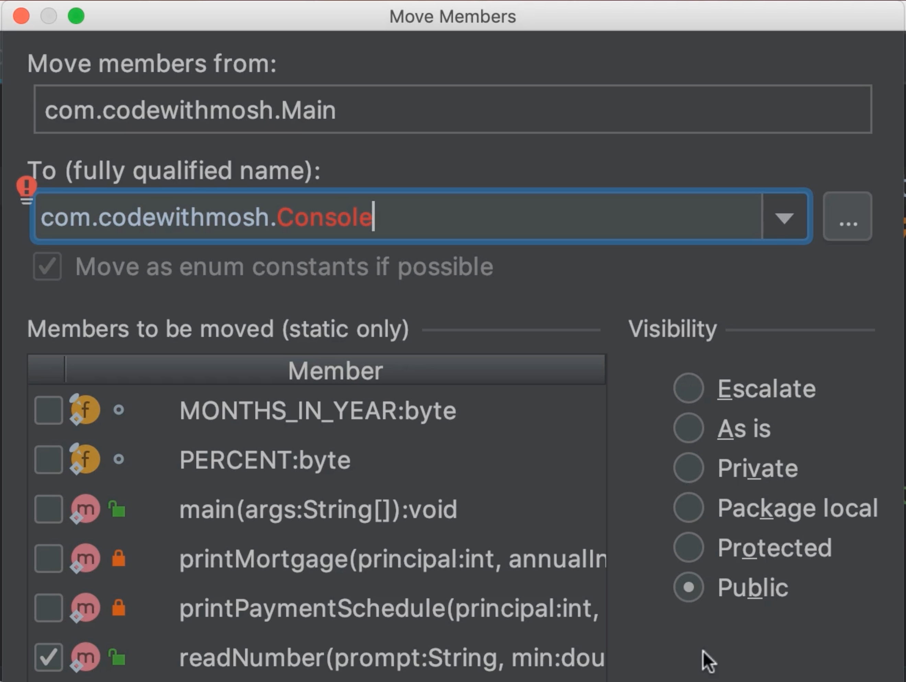Select the Escalate visibility option
906x682 pixels.
[x=688, y=388]
